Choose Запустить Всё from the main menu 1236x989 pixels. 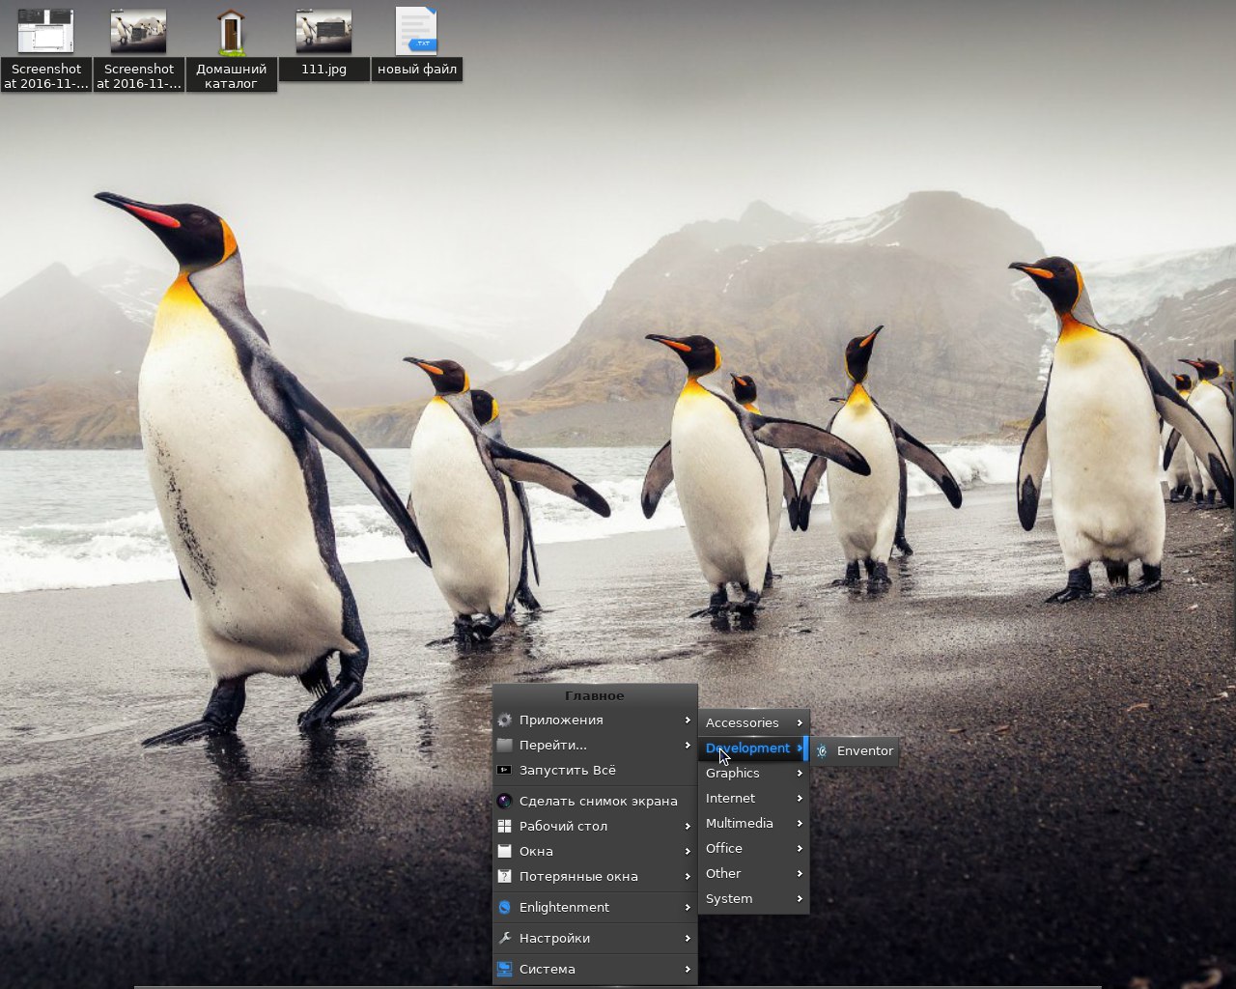point(567,770)
